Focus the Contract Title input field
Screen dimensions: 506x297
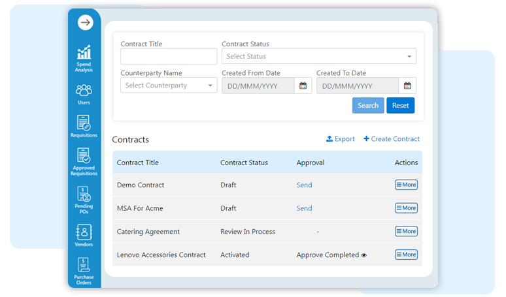169,56
